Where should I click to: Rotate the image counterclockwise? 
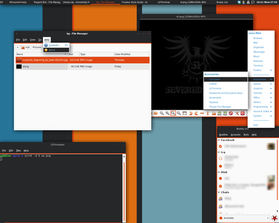point(191,113)
